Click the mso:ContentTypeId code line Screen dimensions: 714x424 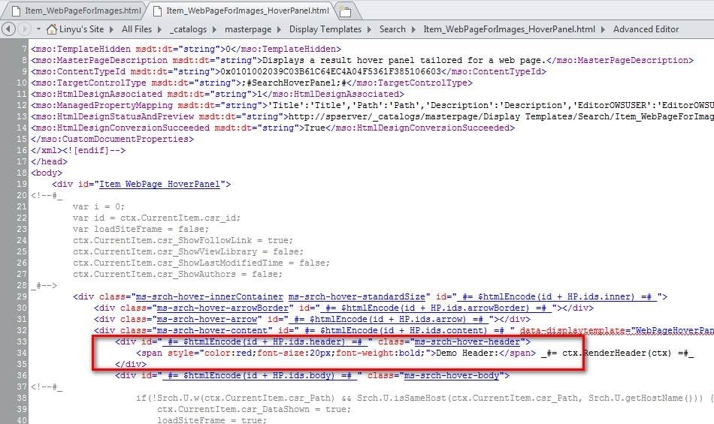tap(289, 72)
